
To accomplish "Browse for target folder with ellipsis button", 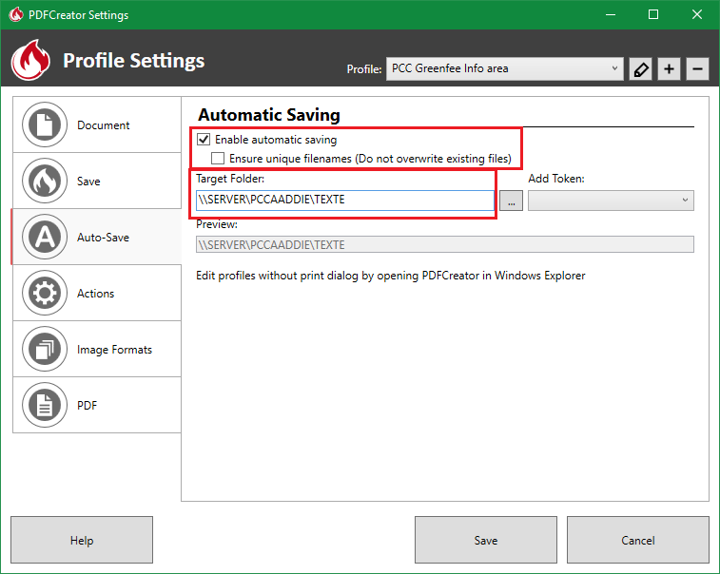I will (511, 201).
